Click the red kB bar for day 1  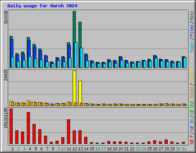coord(11,126)
